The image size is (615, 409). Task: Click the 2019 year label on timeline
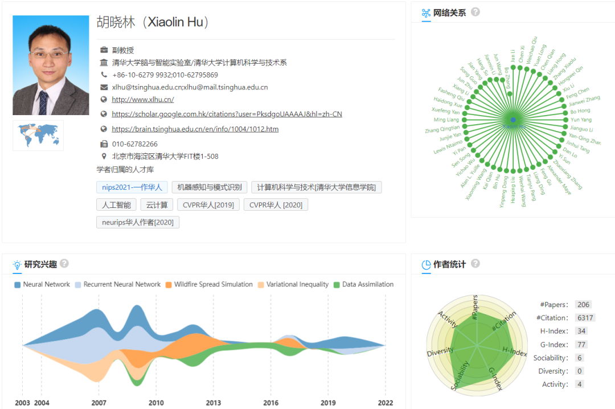pyautogui.click(x=329, y=403)
